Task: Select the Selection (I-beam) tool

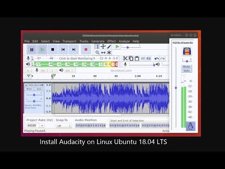Action: click(97, 46)
